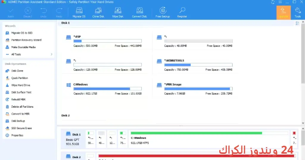
Task: Click the Apply checkmark icon
Action: point(11,12)
